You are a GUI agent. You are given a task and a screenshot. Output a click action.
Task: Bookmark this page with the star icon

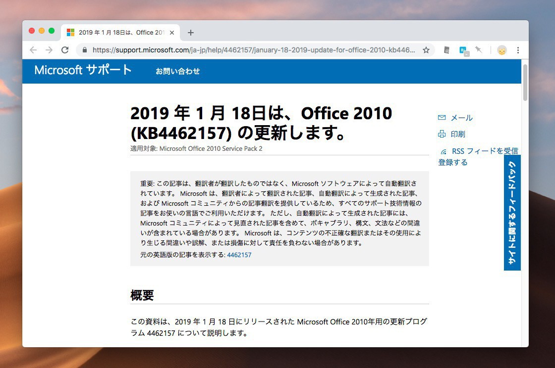tap(426, 50)
